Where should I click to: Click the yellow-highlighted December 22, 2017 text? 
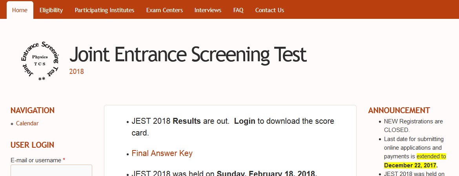point(410,165)
